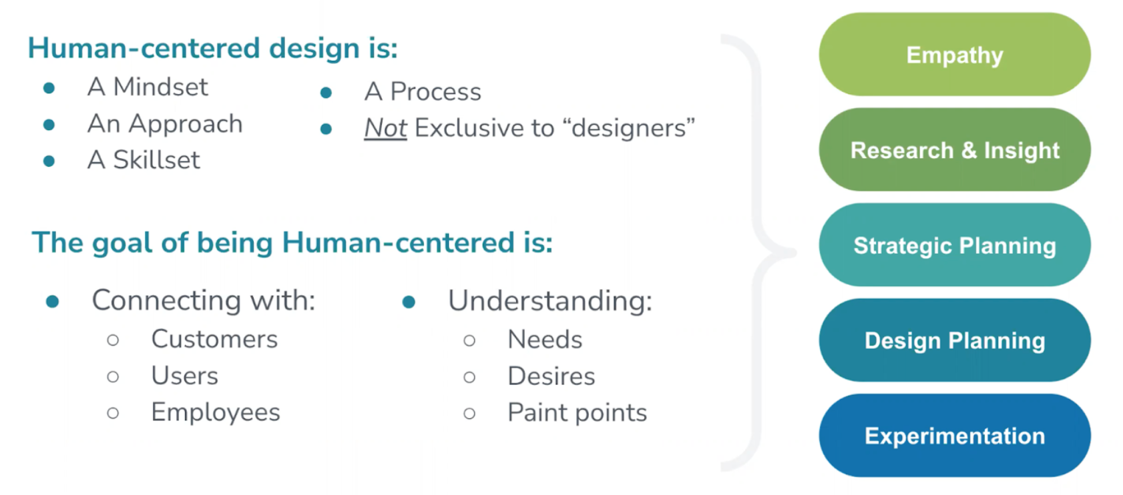
Task: Select the Design Planning pill
Action: pyautogui.click(x=955, y=340)
